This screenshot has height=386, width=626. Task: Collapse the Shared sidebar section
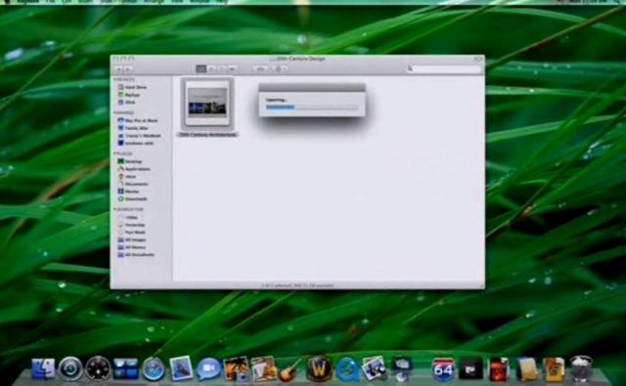pyautogui.click(x=115, y=112)
